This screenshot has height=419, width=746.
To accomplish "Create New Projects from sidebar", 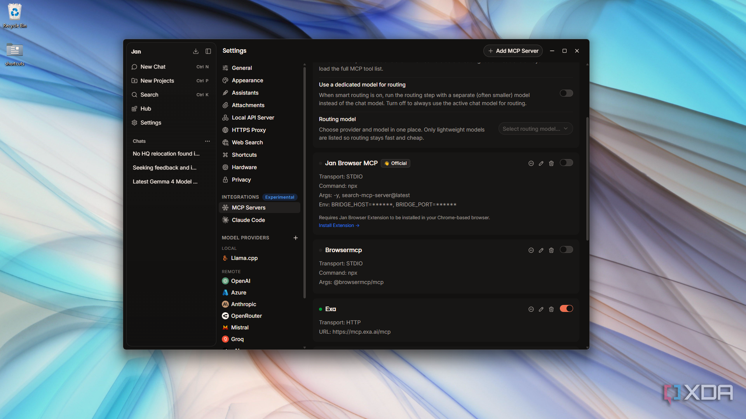I will click(x=171, y=81).
